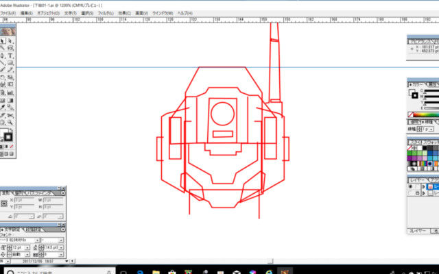Select the Scissors tool

click(x=10, y=115)
